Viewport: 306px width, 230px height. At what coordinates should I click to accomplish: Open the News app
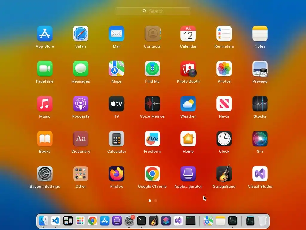(x=224, y=104)
